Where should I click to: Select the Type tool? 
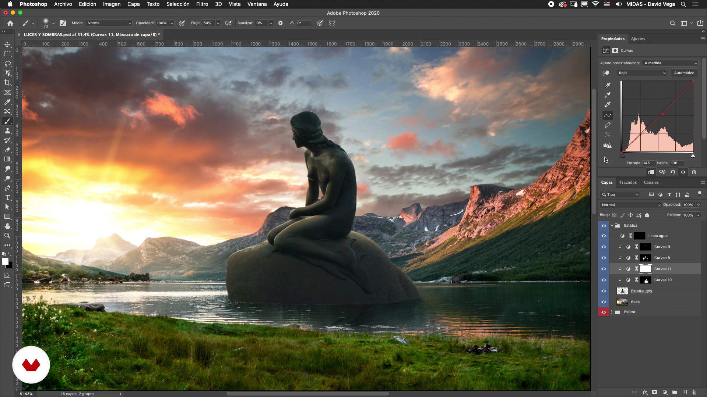(7, 197)
